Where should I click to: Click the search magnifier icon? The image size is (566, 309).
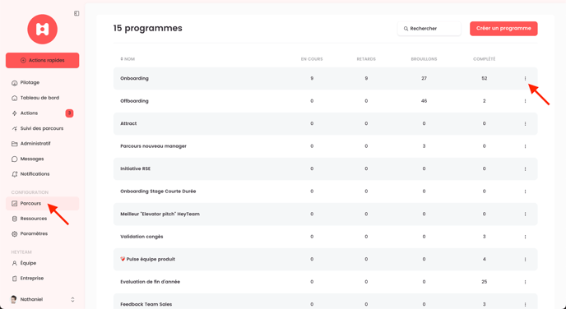point(406,29)
